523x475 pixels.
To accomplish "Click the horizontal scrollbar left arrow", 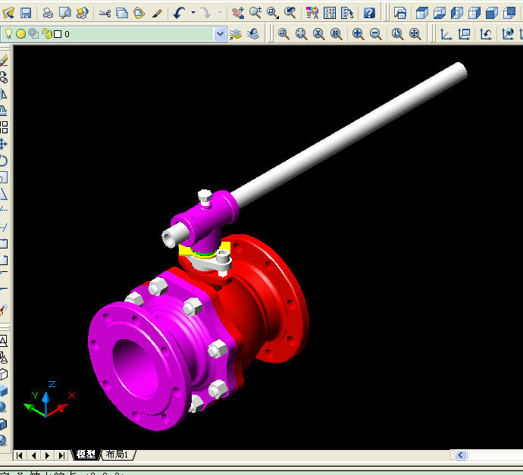I will (461, 455).
